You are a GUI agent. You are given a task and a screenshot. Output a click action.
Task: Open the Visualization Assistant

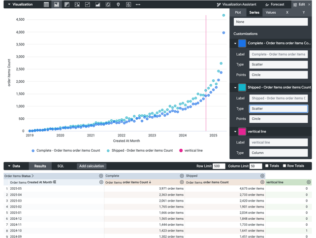tap(236, 4)
